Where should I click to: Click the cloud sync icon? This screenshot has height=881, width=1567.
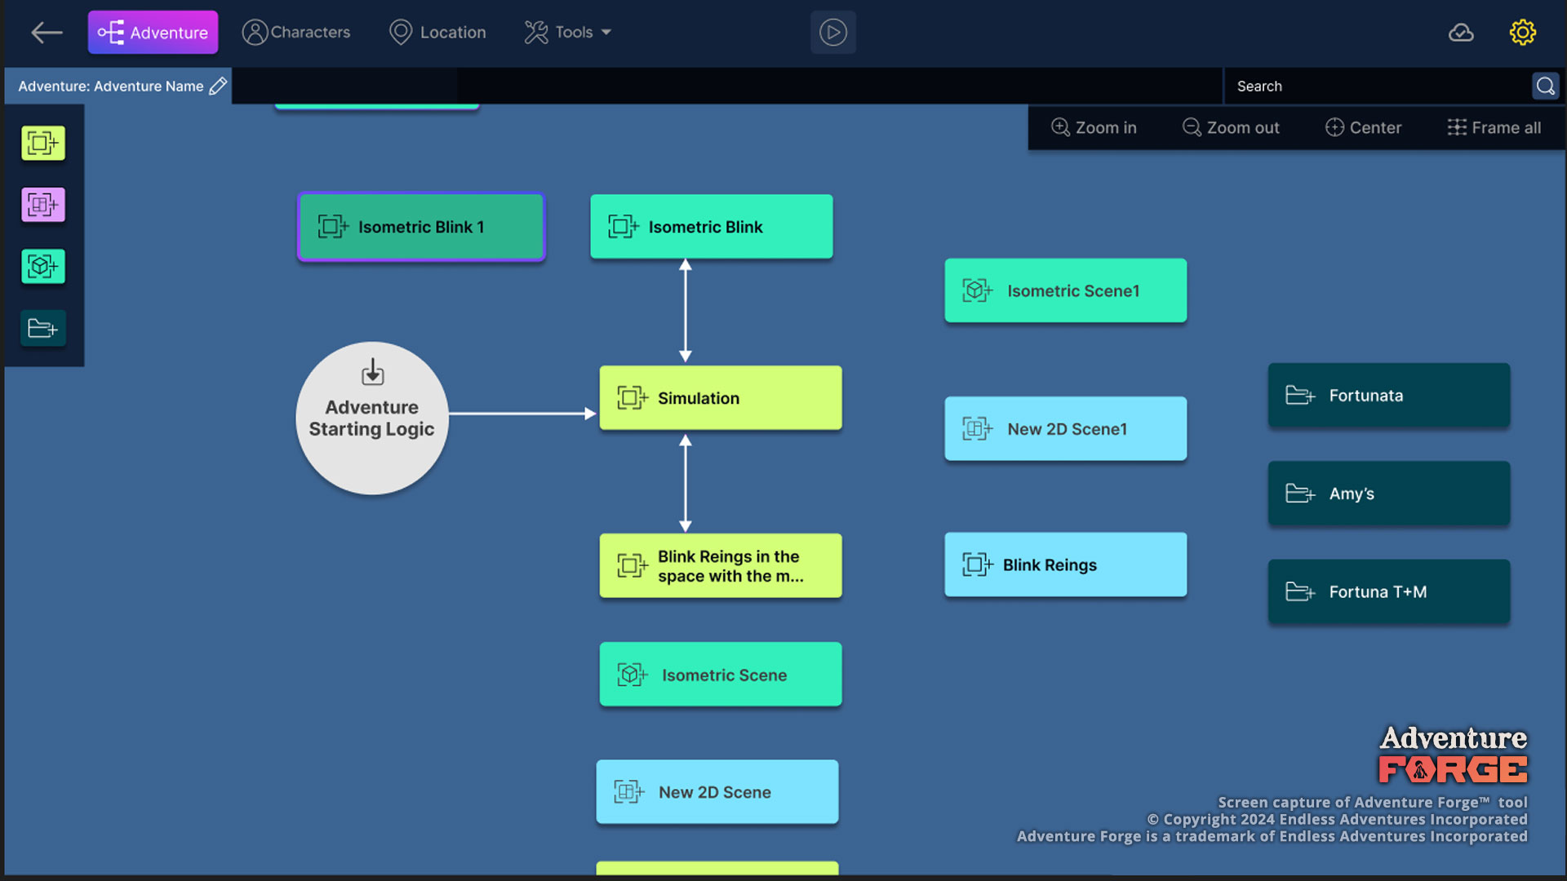point(1460,33)
